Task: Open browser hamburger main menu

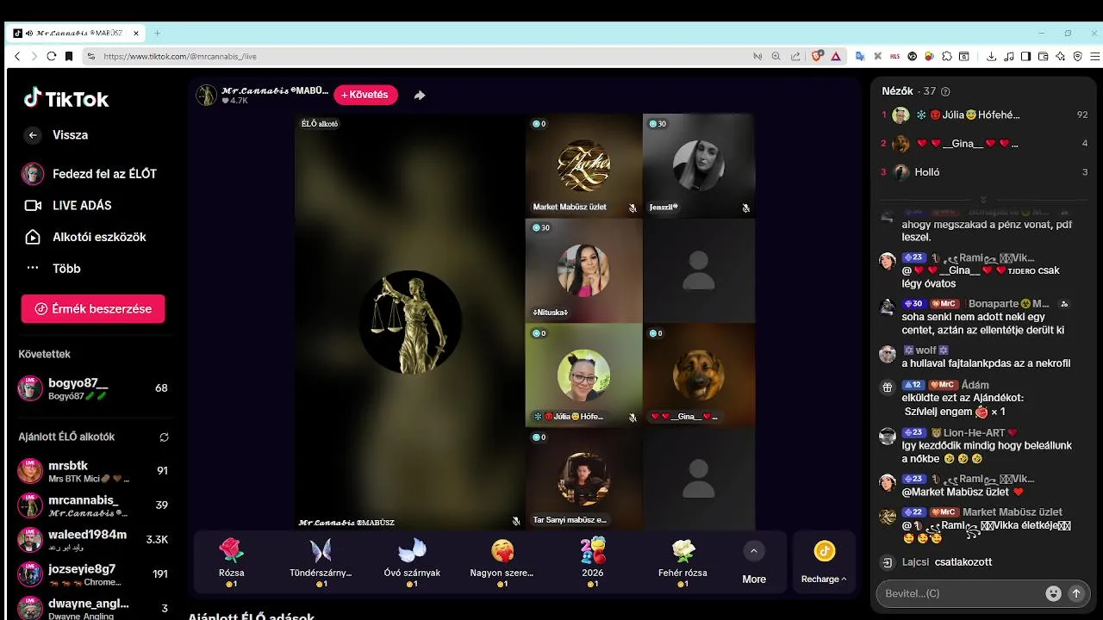Action: tap(1094, 56)
